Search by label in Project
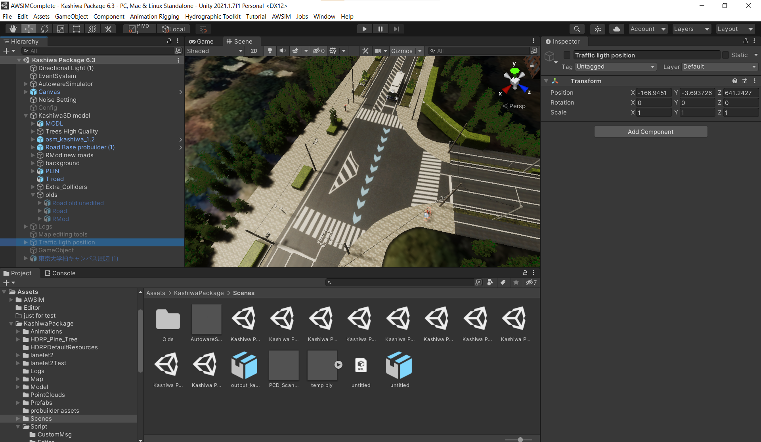Viewport: 761px width, 442px height. [x=503, y=282]
